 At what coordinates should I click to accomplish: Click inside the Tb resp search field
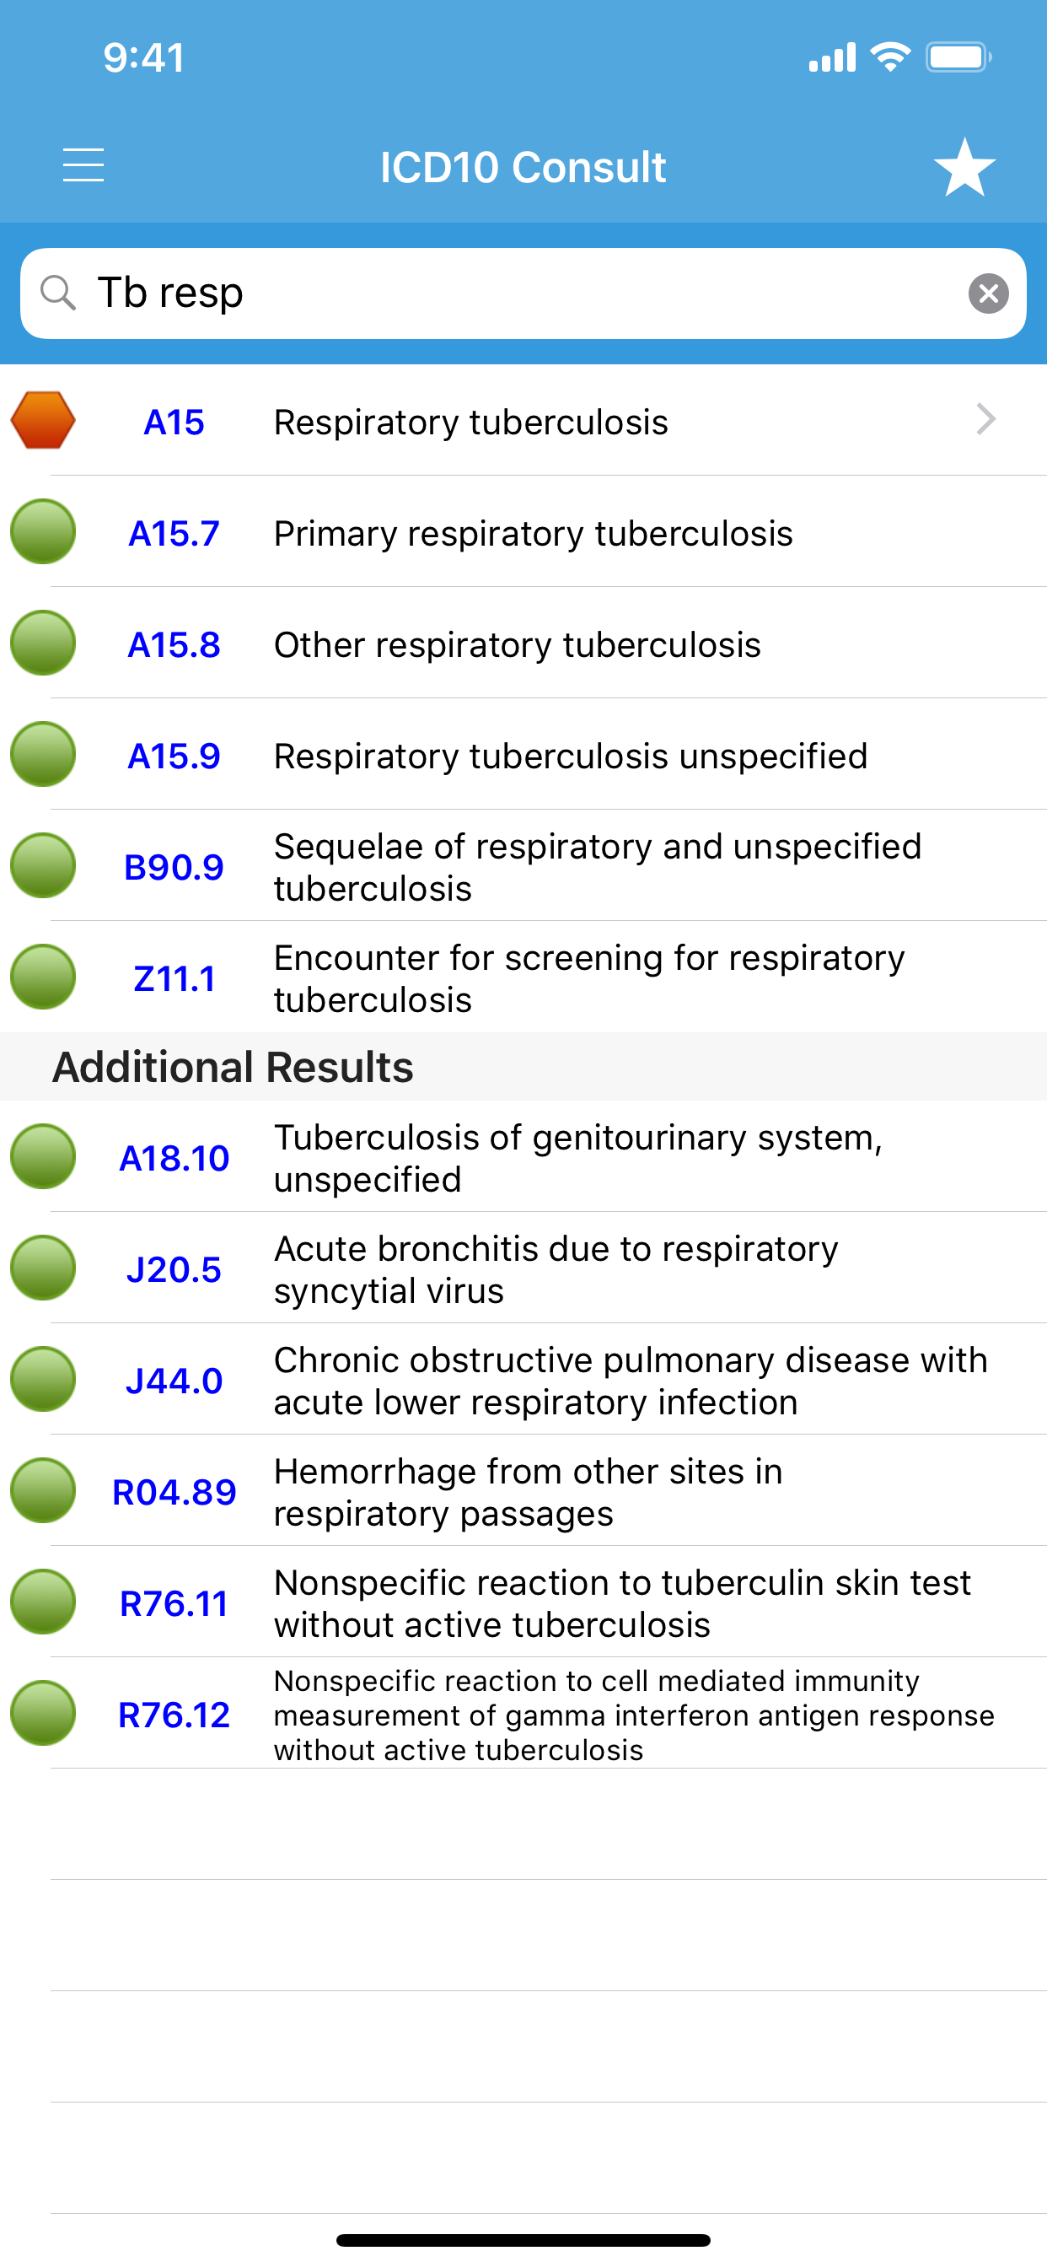[523, 293]
